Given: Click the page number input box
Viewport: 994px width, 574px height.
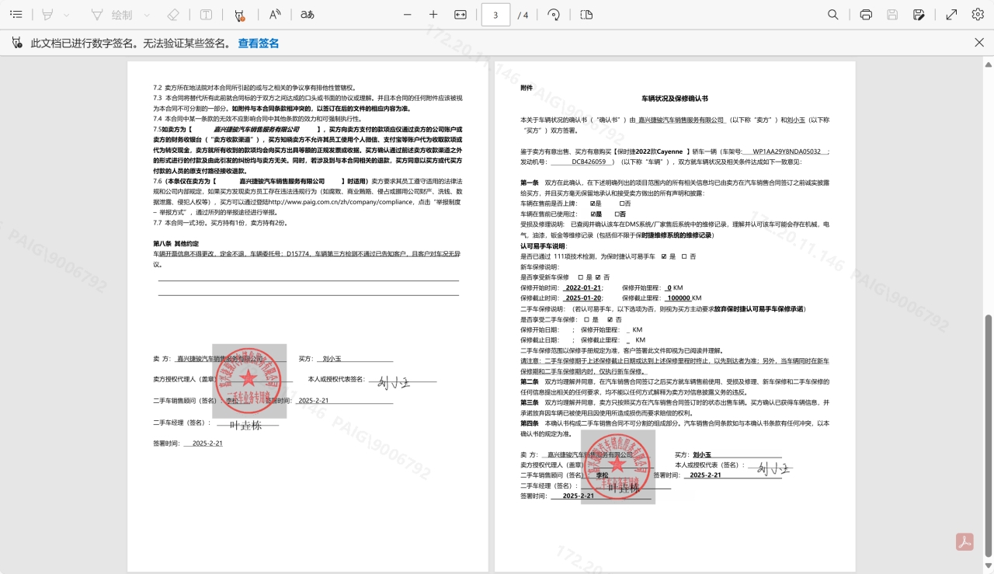Looking at the screenshot, I should click(x=495, y=15).
